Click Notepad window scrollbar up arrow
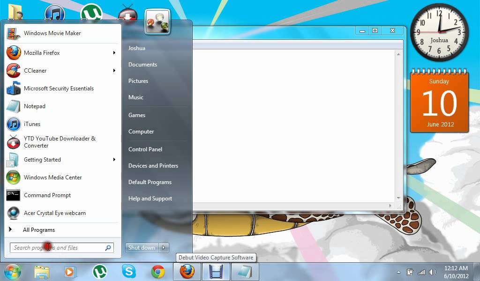 click(398, 54)
